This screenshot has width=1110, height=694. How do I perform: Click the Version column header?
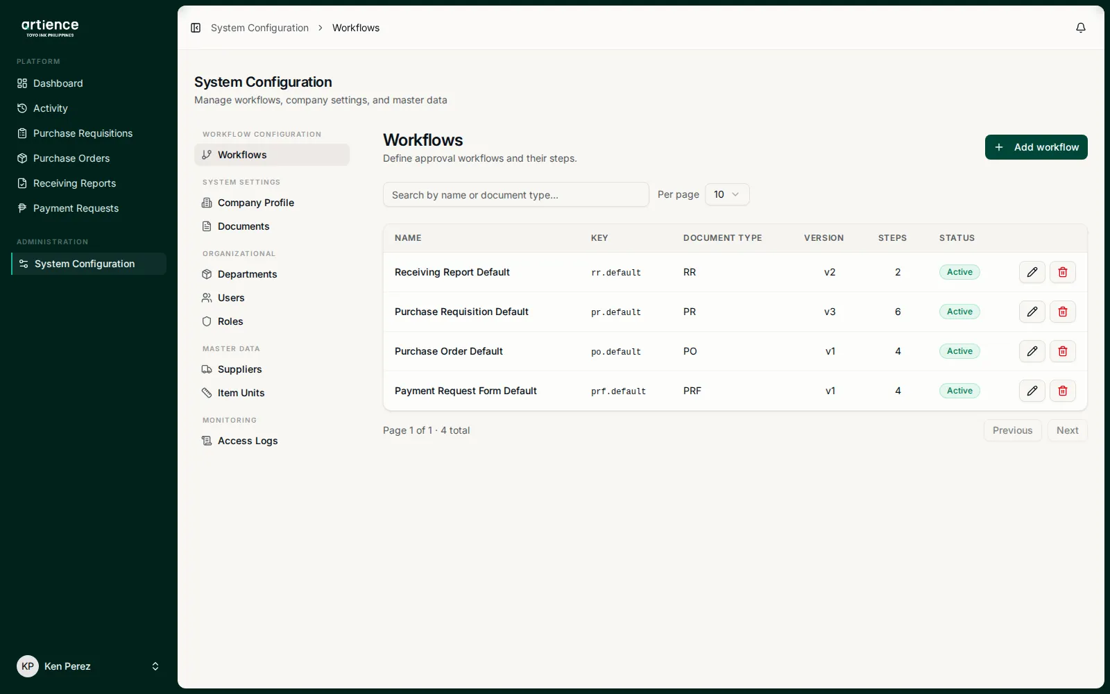click(x=824, y=238)
